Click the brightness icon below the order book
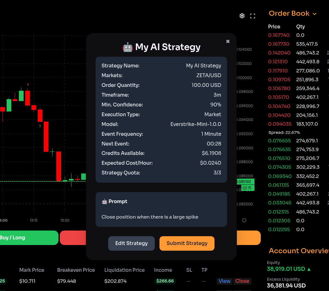The width and height of the screenshot is (329, 291). (244, 220)
